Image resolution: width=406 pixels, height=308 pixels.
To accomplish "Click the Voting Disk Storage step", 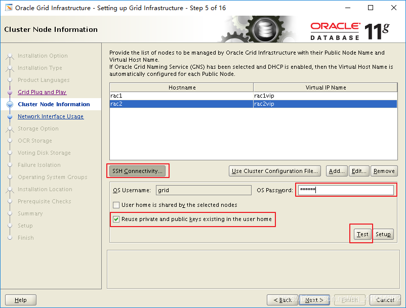I will (44, 153).
